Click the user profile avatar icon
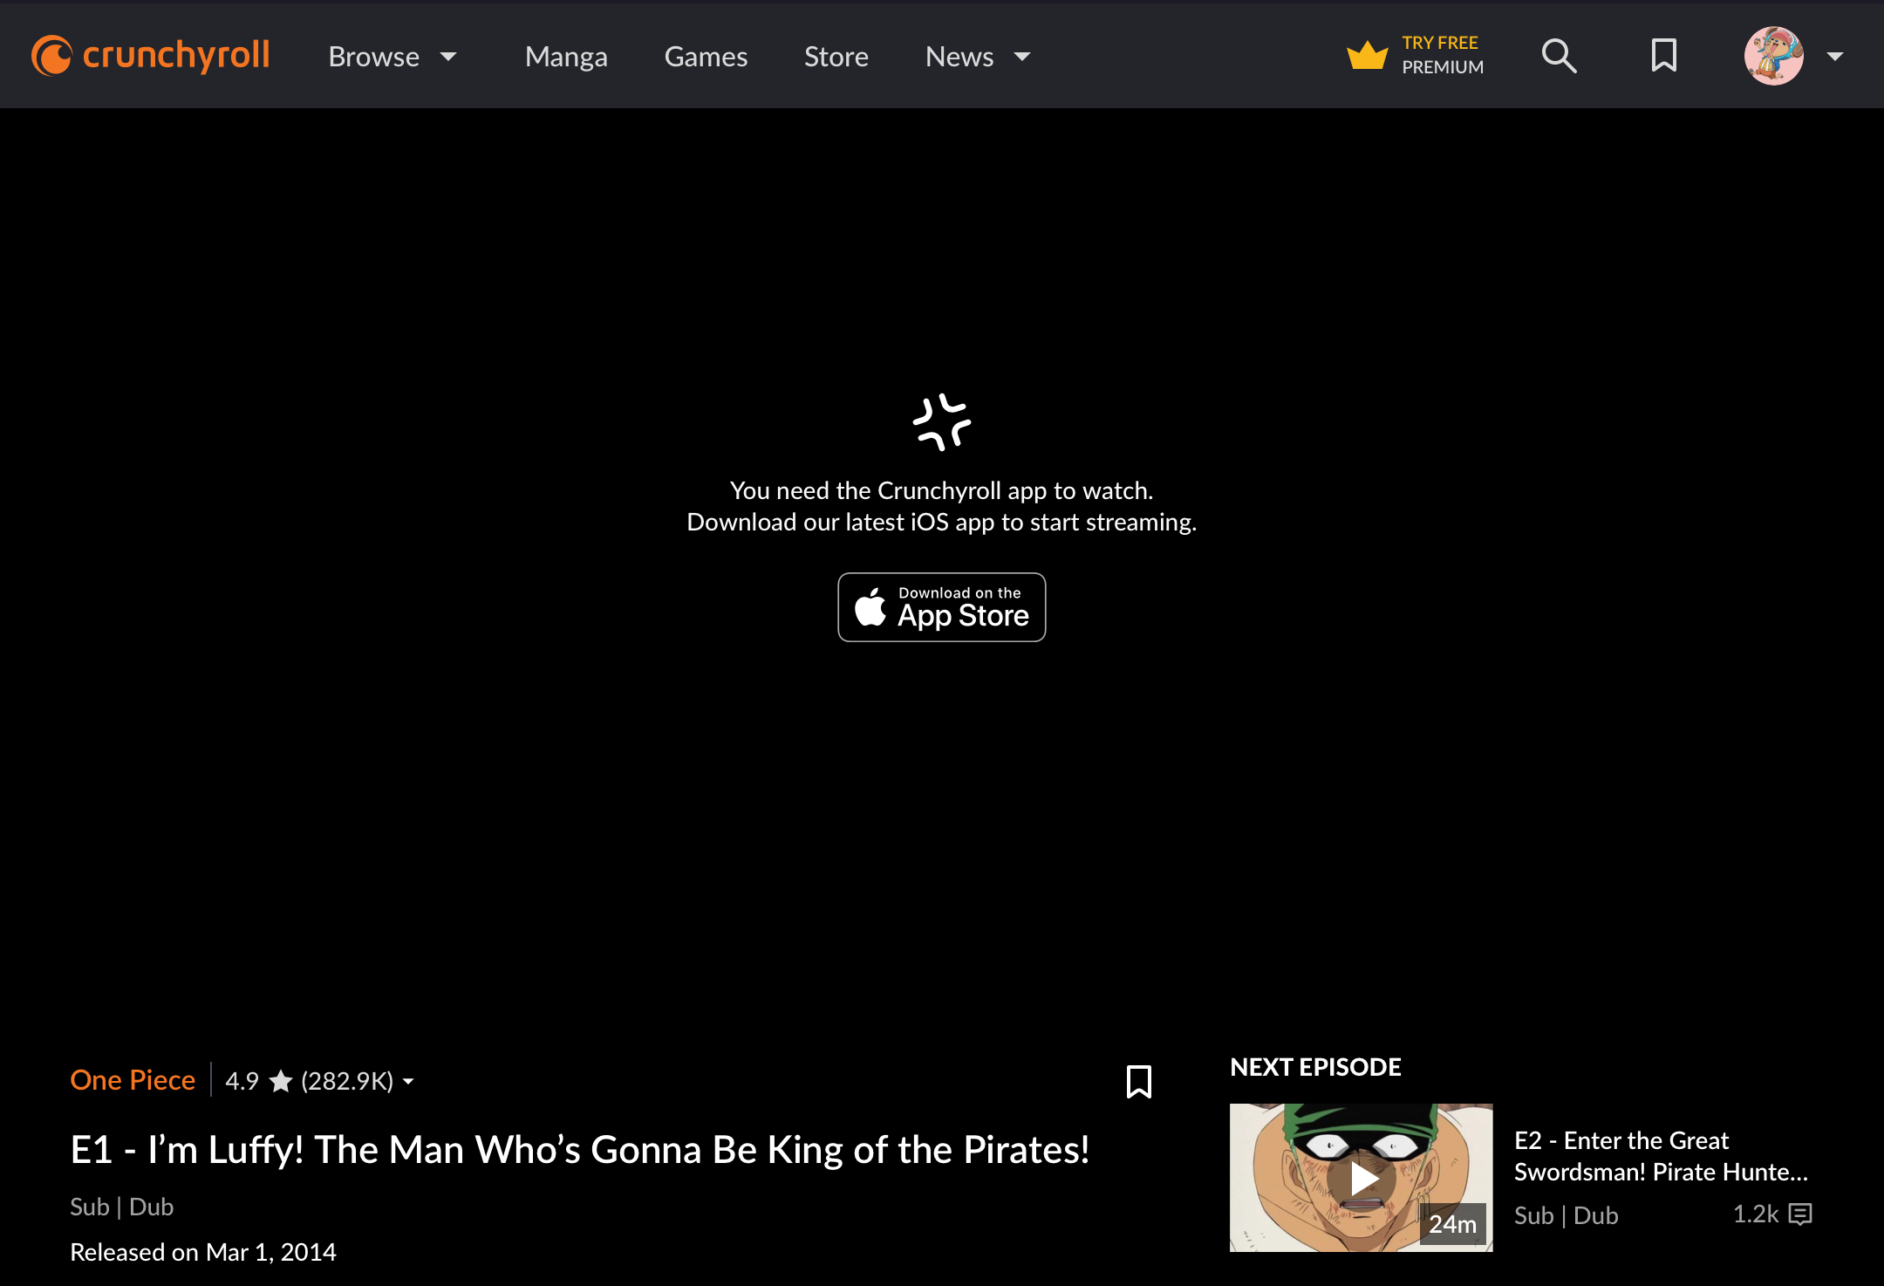Viewport: 1884px width, 1286px height. pyautogui.click(x=1772, y=54)
